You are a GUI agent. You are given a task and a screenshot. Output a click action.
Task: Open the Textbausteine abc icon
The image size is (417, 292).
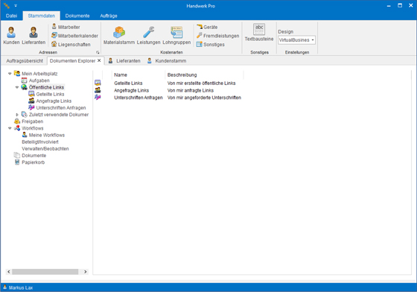pos(259,33)
